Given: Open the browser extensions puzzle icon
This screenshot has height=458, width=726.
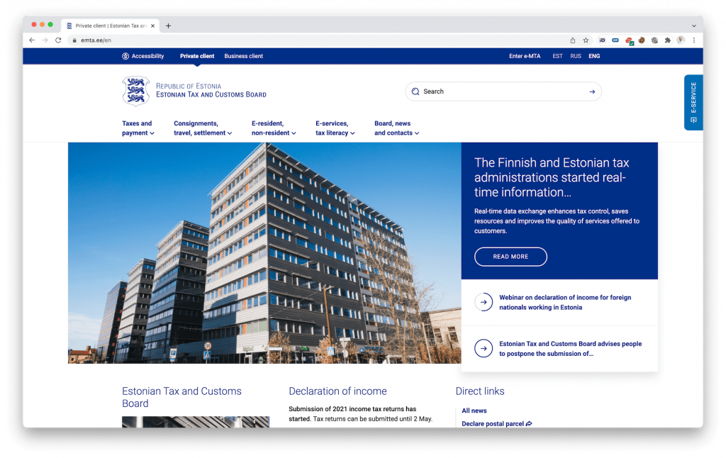Looking at the screenshot, I should coord(667,40).
